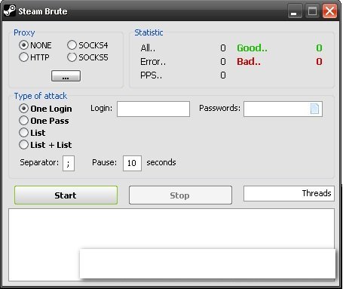Click the 'All..' statistic label
This screenshot has width=343, height=289.
[x=148, y=48]
